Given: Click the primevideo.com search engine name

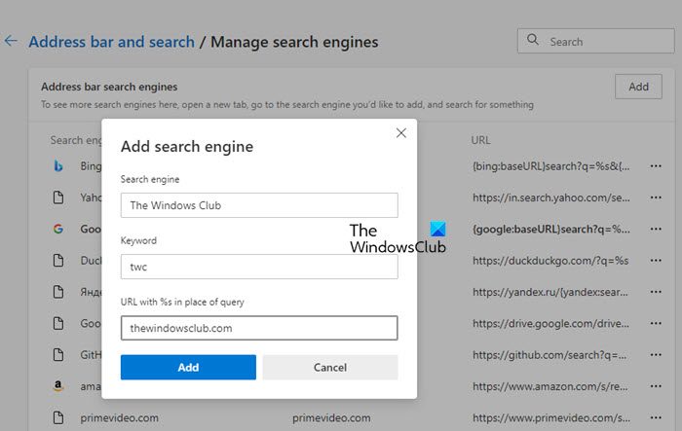Looking at the screenshot, I should point(119,418).
